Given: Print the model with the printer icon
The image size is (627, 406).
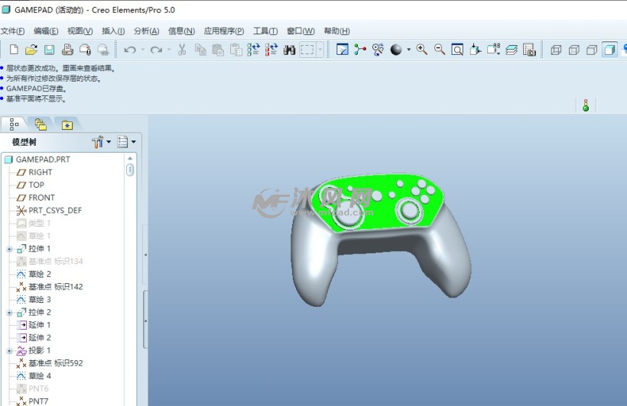Looking at the screenshot, I should [x=67, y=50].
